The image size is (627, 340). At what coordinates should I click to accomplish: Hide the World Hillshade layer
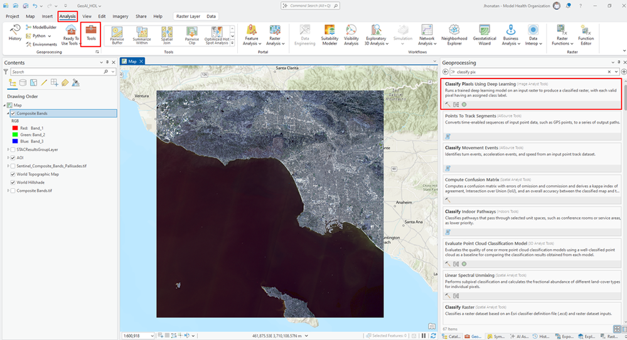pos(13,183)
